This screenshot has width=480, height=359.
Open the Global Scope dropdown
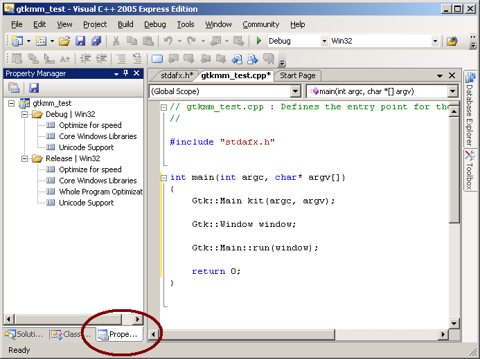(x=295, y=91)
